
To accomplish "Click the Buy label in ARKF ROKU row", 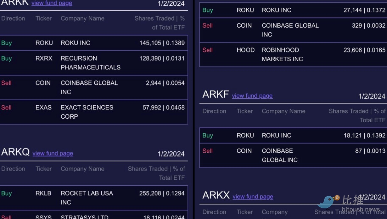I will click(x=208, y=136).
